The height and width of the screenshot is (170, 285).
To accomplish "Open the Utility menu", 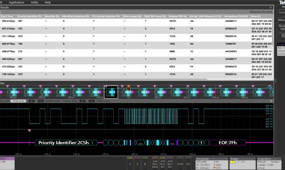I will point(35,2).
